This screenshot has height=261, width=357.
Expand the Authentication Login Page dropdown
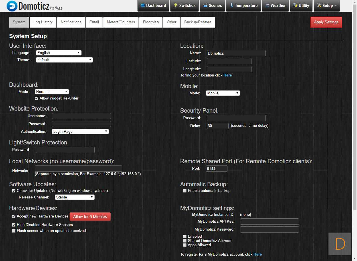tap(80, 131)
